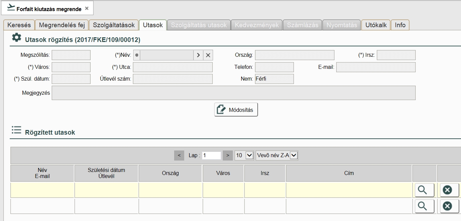Select the Megrendelés fej tab
Screen dimensions: 461x221
point(62,25)
